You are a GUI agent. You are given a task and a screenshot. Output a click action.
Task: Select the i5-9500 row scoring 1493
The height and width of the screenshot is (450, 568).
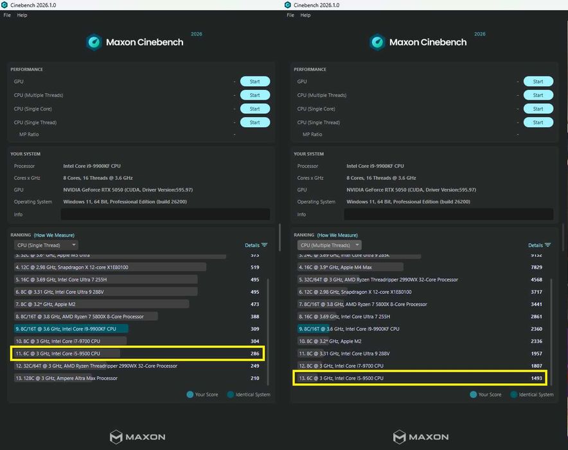(422, 378)
